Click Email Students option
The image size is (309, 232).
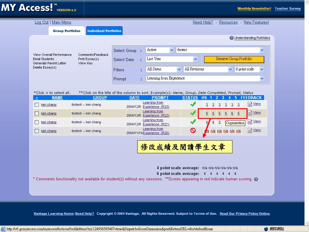[x=43, y=59]
